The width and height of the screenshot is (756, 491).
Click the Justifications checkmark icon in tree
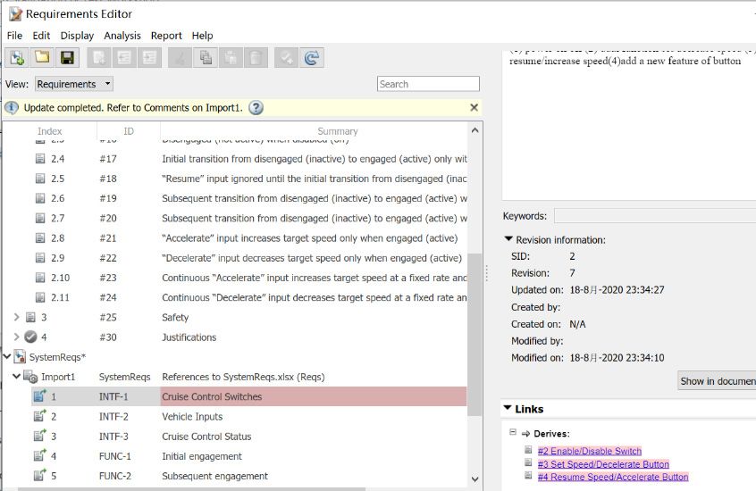(31, 337)
